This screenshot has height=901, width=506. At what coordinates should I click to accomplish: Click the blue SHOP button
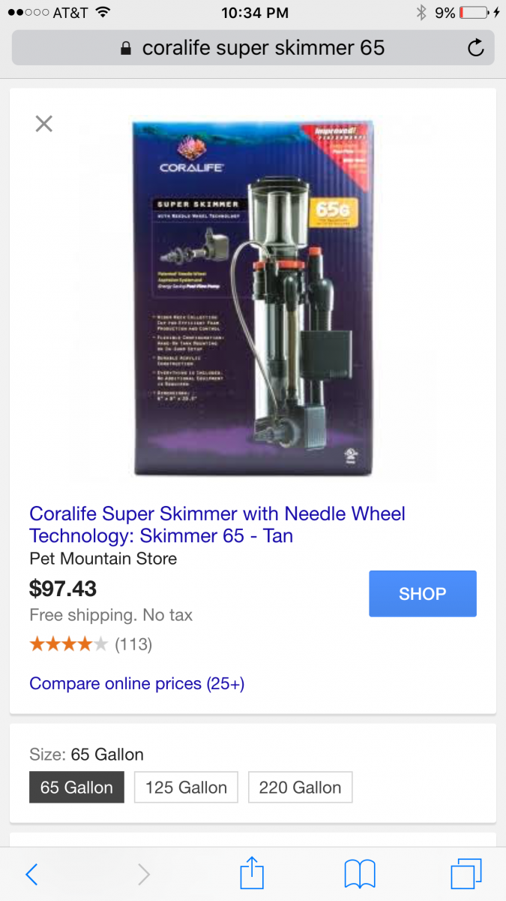tap(423, 594)
